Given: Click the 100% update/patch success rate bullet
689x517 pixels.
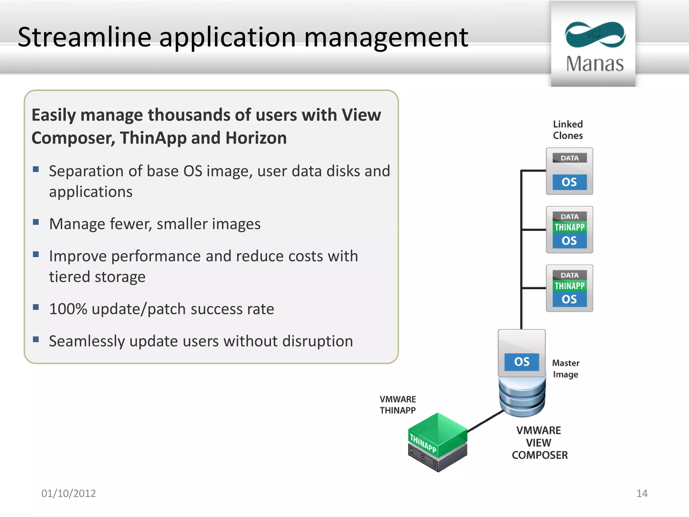Looking at the screenshot, I should pos(161,309).
